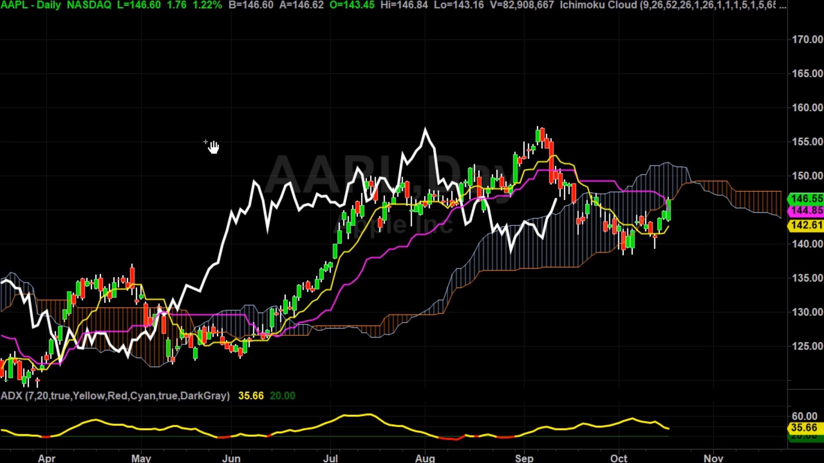
Task: Click the May date axis label
Action: (141, 458)
